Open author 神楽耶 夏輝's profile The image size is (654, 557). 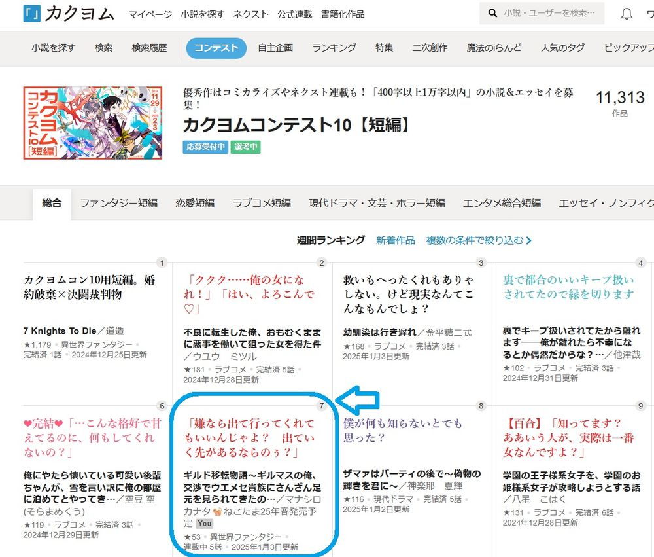tap(436, 486)
